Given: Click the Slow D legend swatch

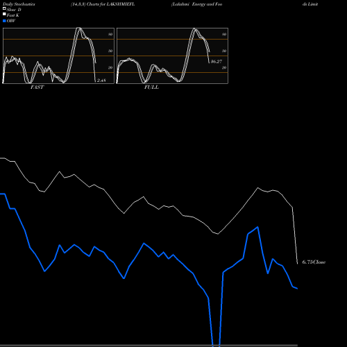Looking at the screenshot, I should tap(4, 8).
